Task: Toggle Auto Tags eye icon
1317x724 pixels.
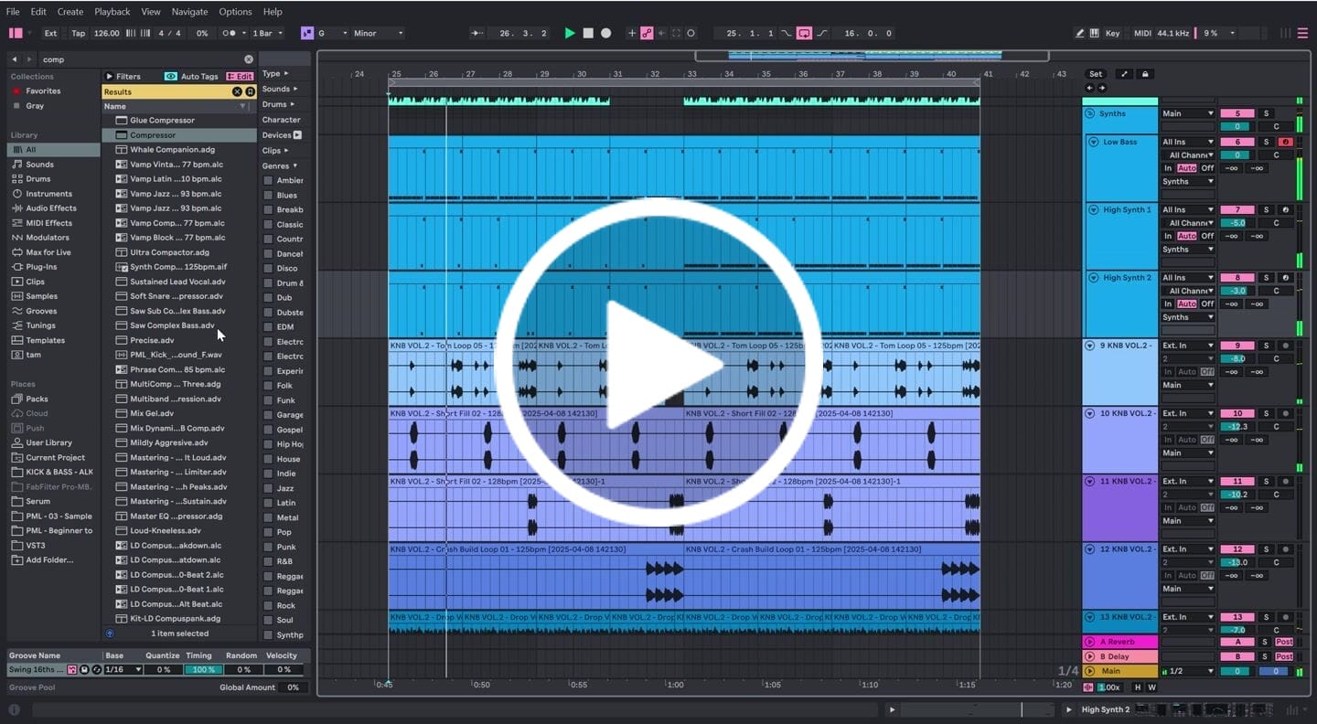Action: click(171, 77)
